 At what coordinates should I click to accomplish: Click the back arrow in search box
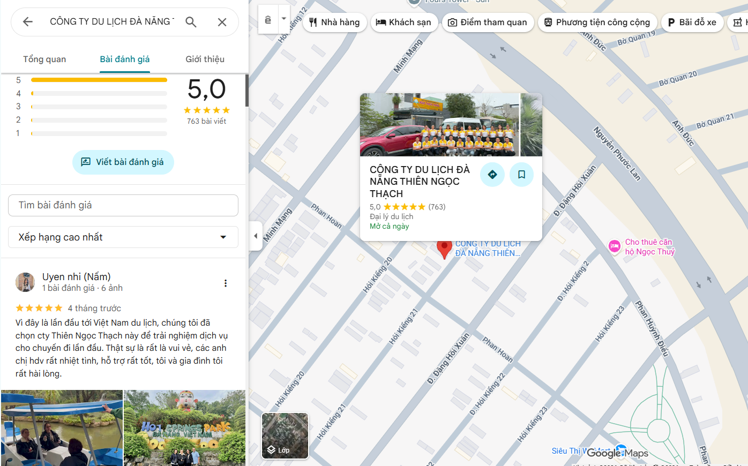coord(28,21)
